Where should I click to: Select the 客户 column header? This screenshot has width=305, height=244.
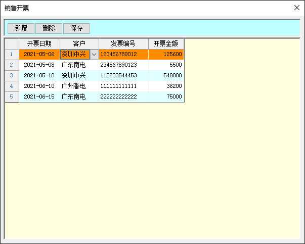click(79, 44)
